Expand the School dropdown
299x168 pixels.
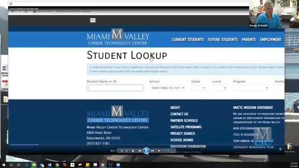[x=167, y=88]
